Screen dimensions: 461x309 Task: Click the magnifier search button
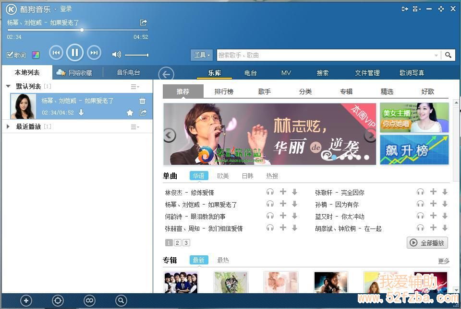448,55
